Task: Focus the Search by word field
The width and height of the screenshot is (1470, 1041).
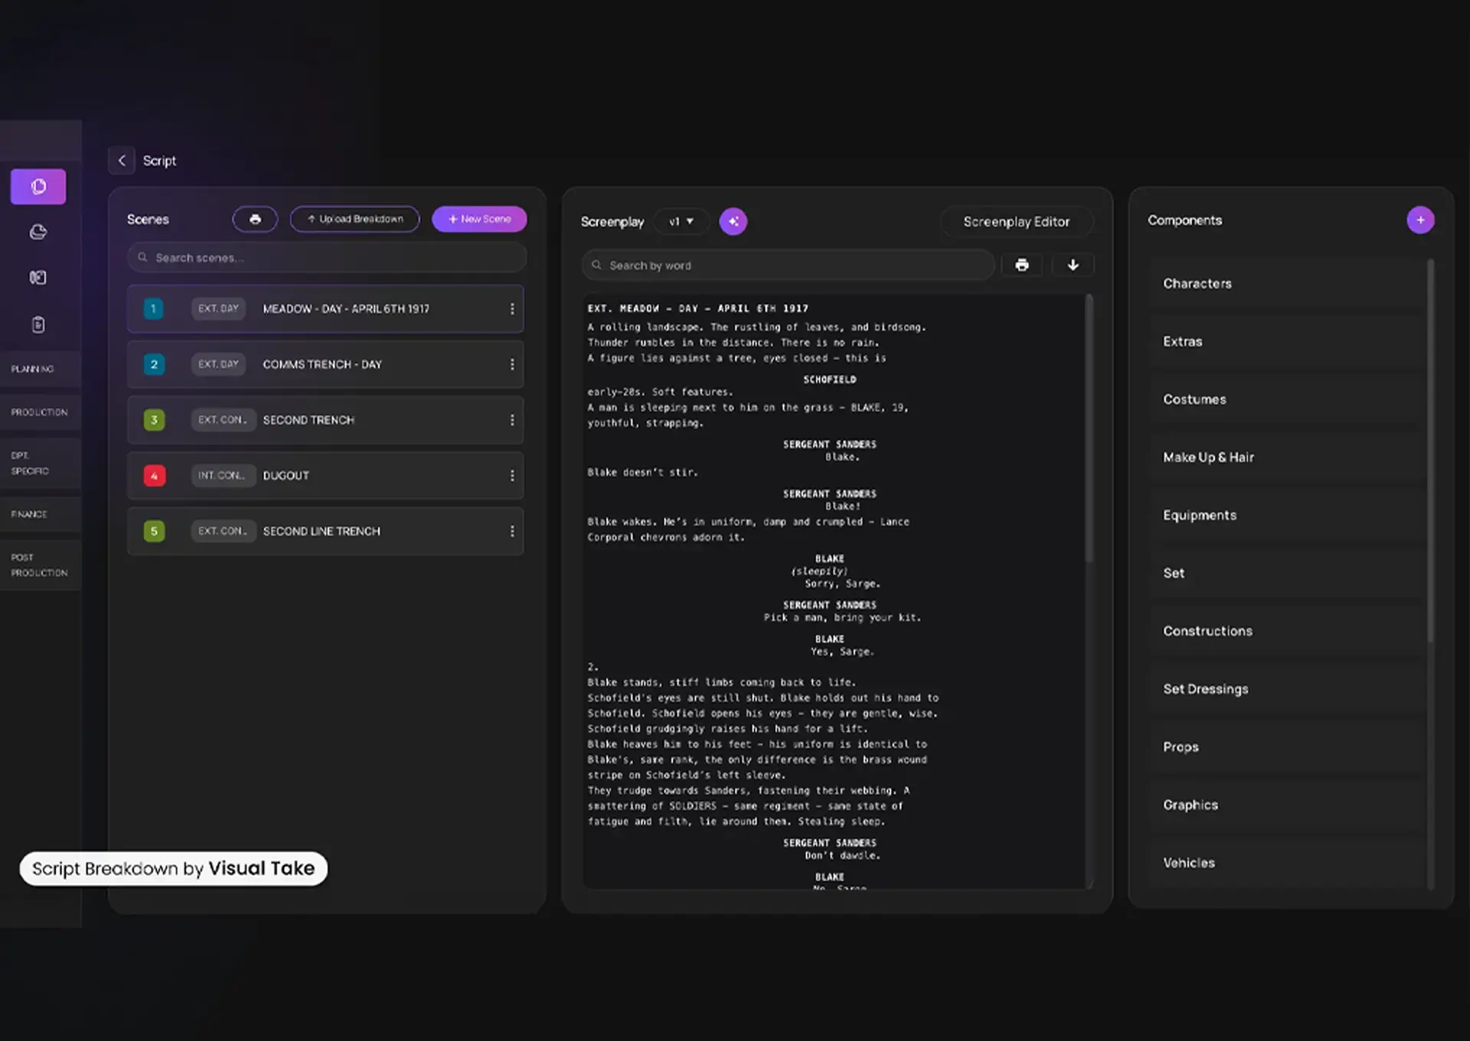Action: (x=788, y=266)
